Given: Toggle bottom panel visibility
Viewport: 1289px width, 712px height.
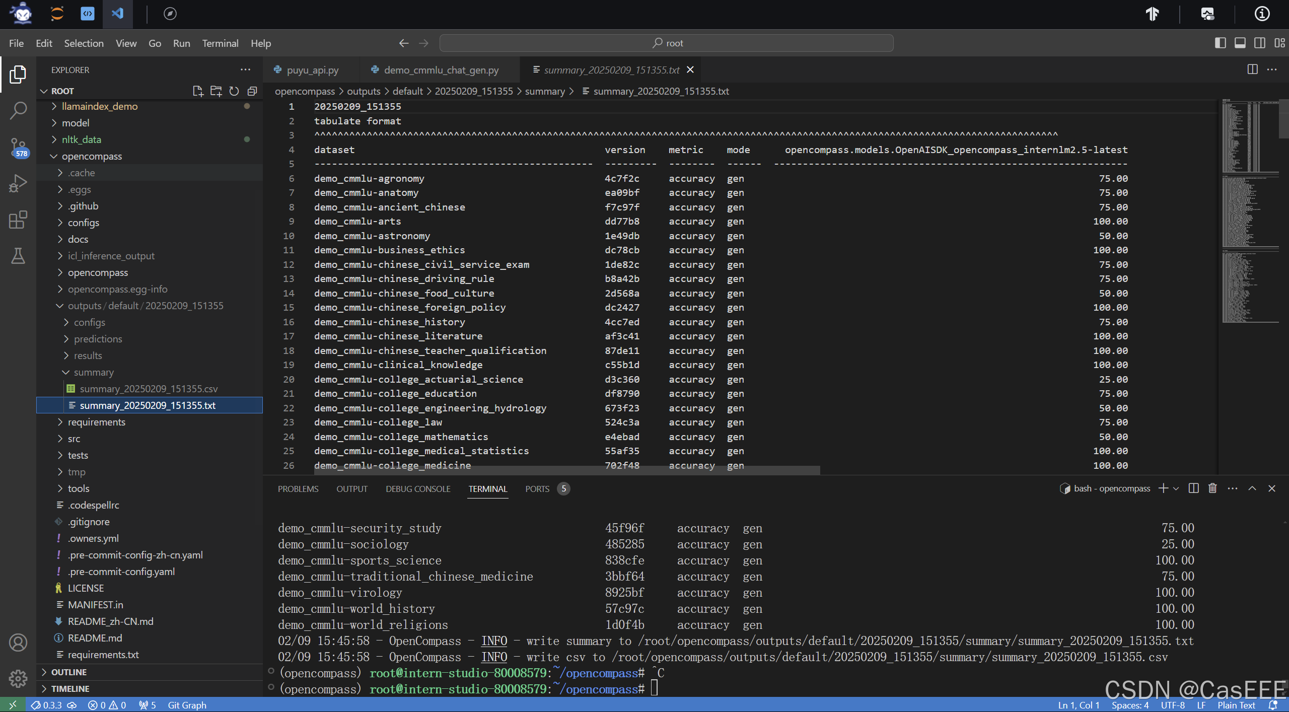Looking at the screenshot, I should pyautogui.click(x=1240, y=43).
